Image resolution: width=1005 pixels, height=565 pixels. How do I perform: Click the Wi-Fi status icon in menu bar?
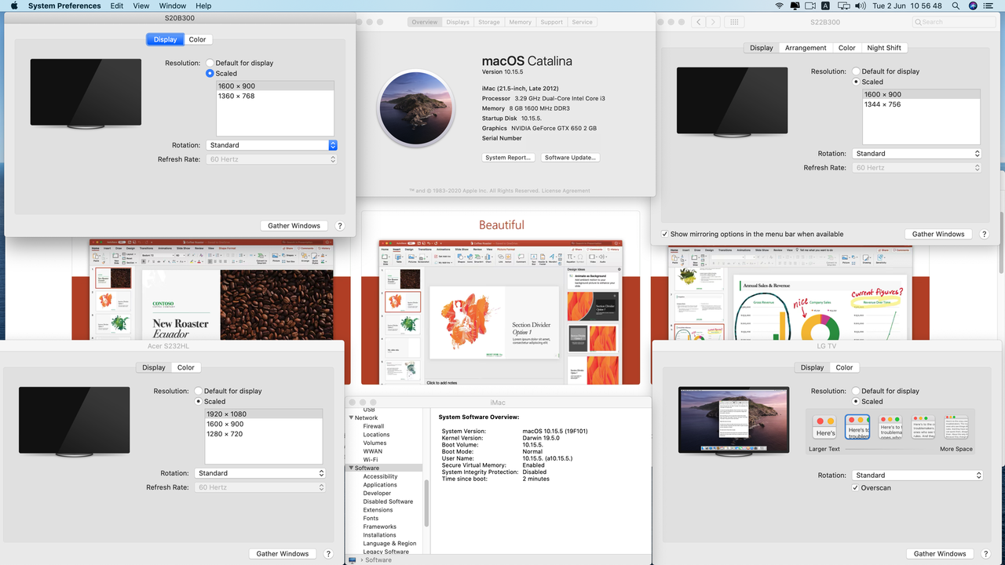[780, 5]
